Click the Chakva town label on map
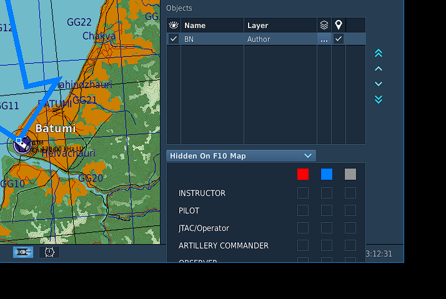The image size is (446, 299). 99,36
